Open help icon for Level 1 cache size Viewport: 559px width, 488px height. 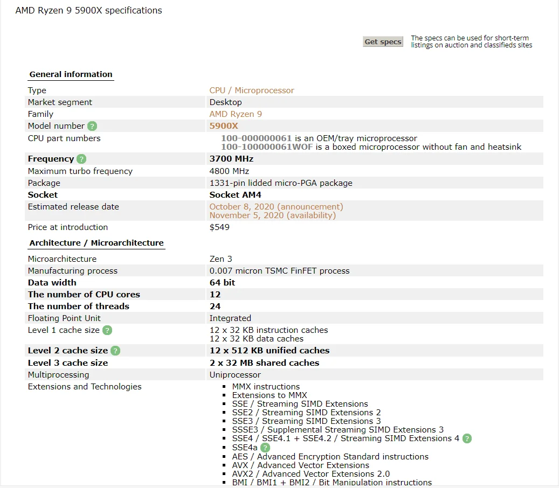[107, 330]
